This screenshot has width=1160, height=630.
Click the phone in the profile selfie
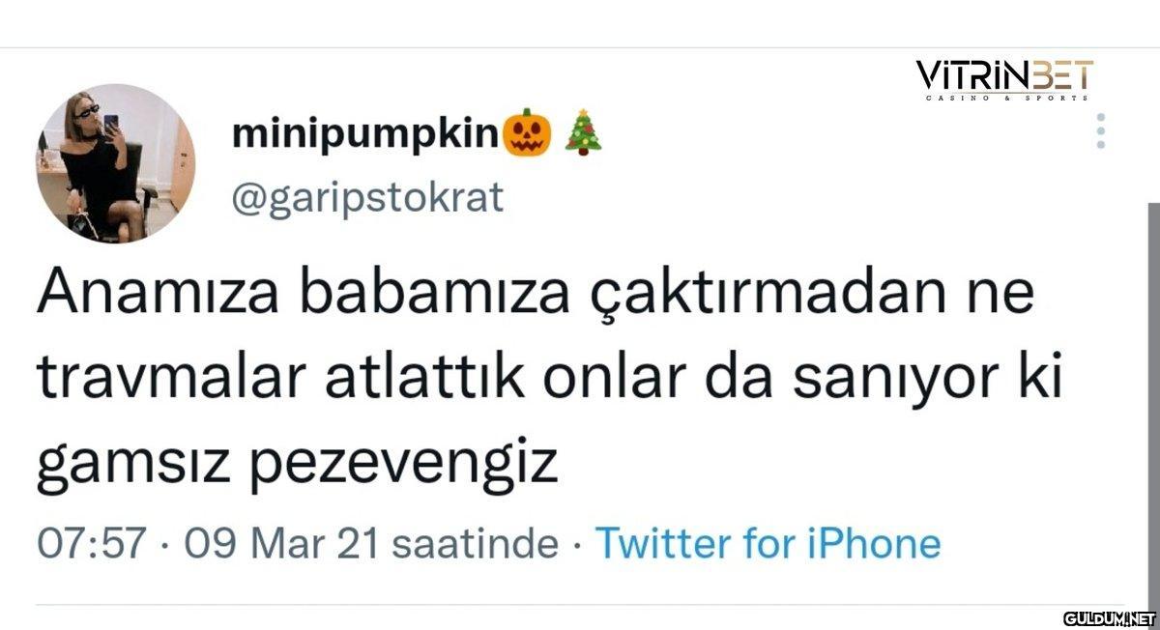click(x=111, y=125)
